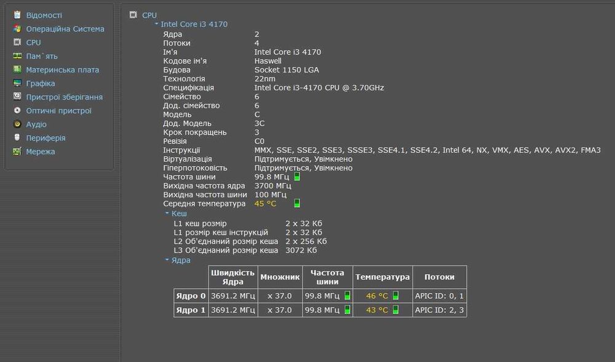Viewport: 615px width, 362px height.
Task: Switch to the Пам`ять section
Action: [42, 56]
